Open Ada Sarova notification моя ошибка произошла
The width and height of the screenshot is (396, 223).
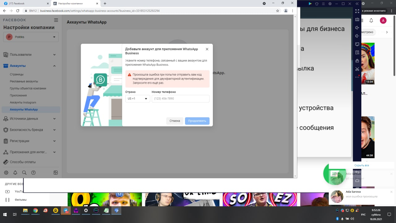tap(361, 196)
